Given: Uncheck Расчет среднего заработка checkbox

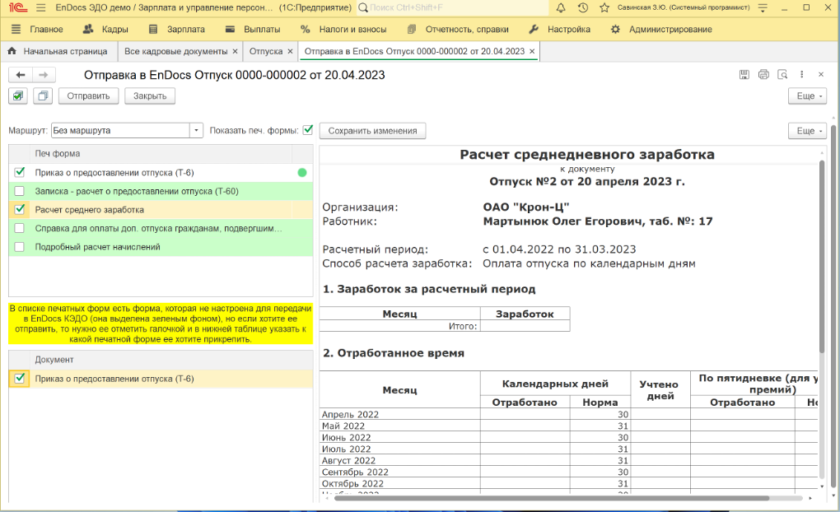Looking at the screenshot, I should pos(20,209).
